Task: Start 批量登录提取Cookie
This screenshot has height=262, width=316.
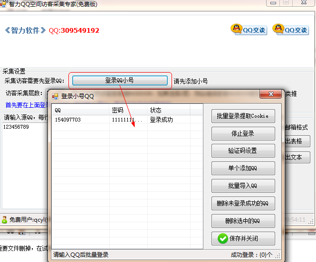Action: point(243,116)
